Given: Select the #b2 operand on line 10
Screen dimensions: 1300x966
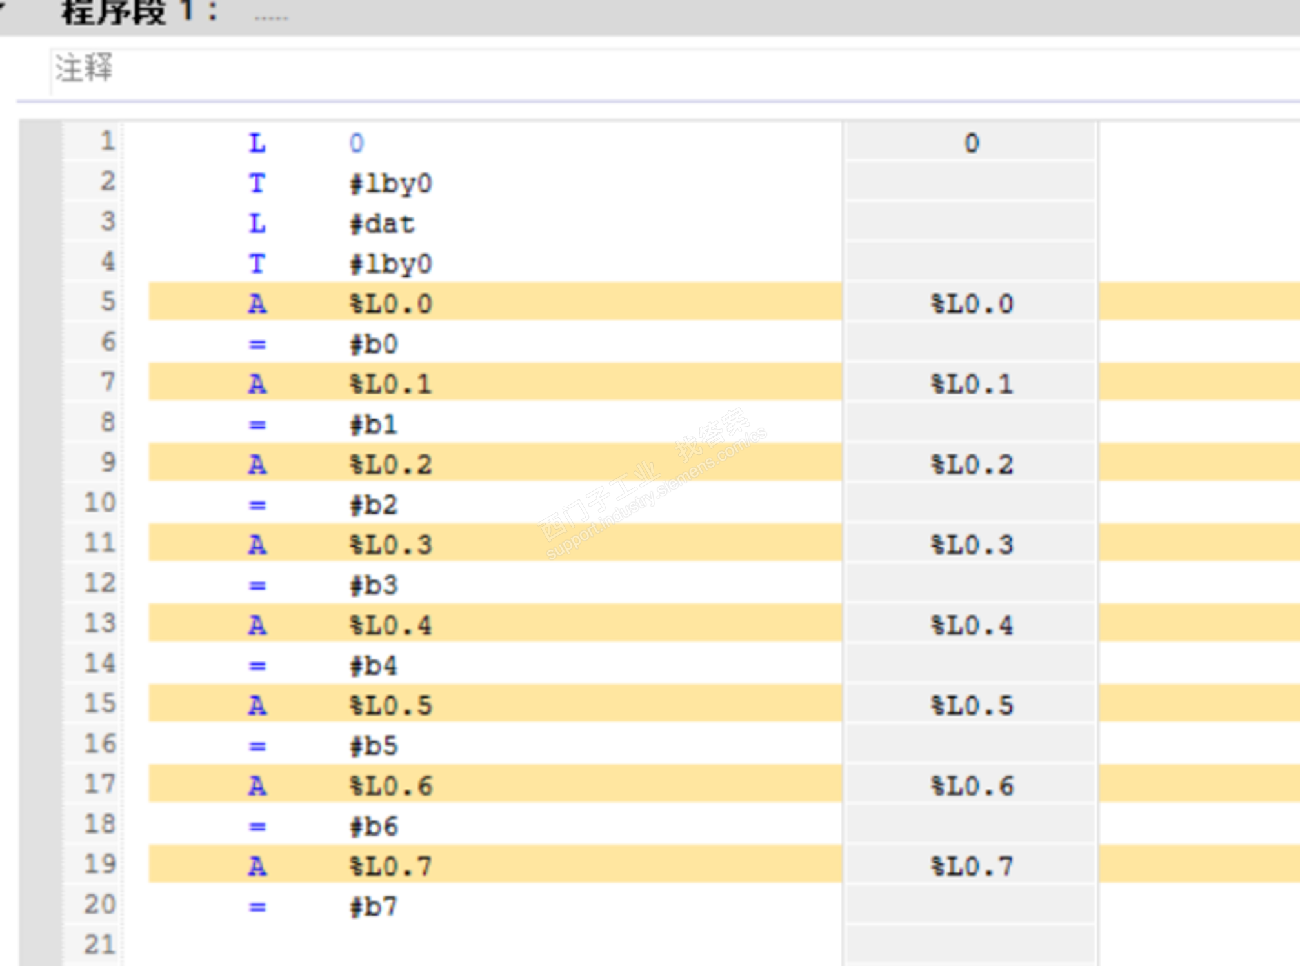Looking at the screenshot, I should pos(374,505).
